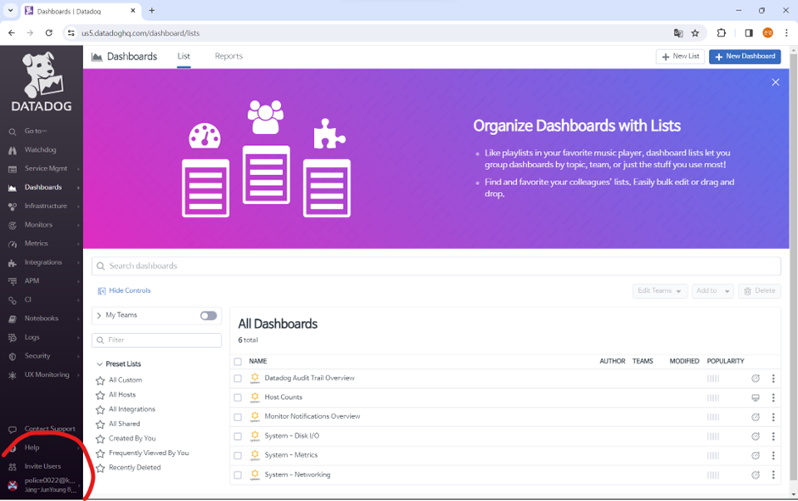
Task: Check the Datadog Audit Trail Overview checkbox
Action: coord(238,378)
